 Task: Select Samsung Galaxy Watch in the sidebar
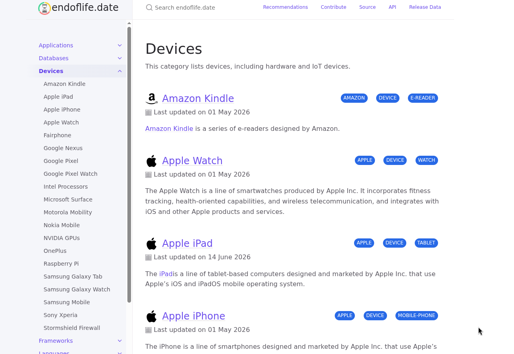[x=77, y=289]
